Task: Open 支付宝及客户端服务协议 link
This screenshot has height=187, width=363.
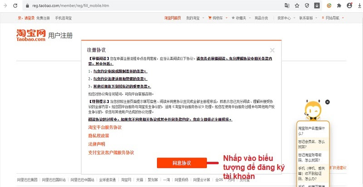Action: (x=111, y=153)
